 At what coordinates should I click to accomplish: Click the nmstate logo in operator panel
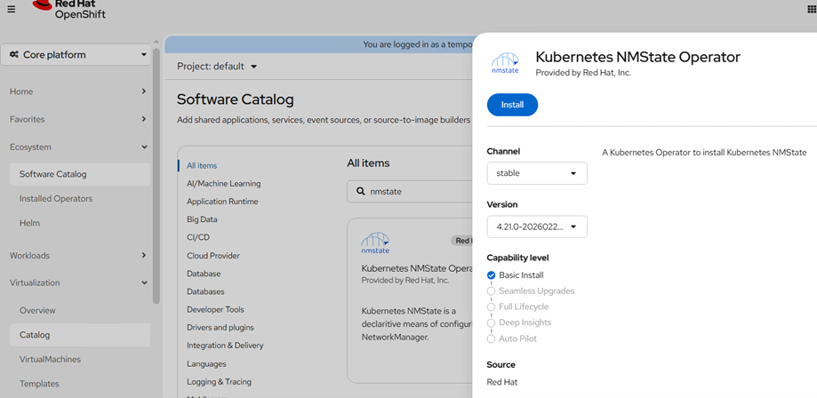coord(505,63)
